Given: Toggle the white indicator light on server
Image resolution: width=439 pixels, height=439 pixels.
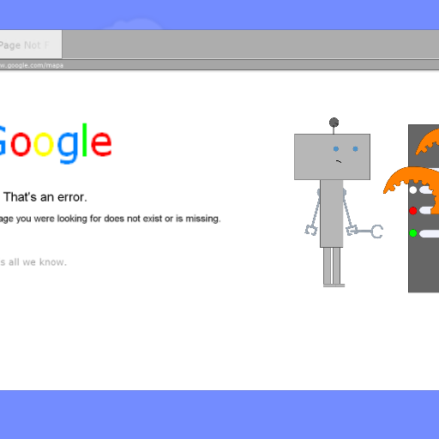Looking at the screenshot, I should [x=413, y=189].
